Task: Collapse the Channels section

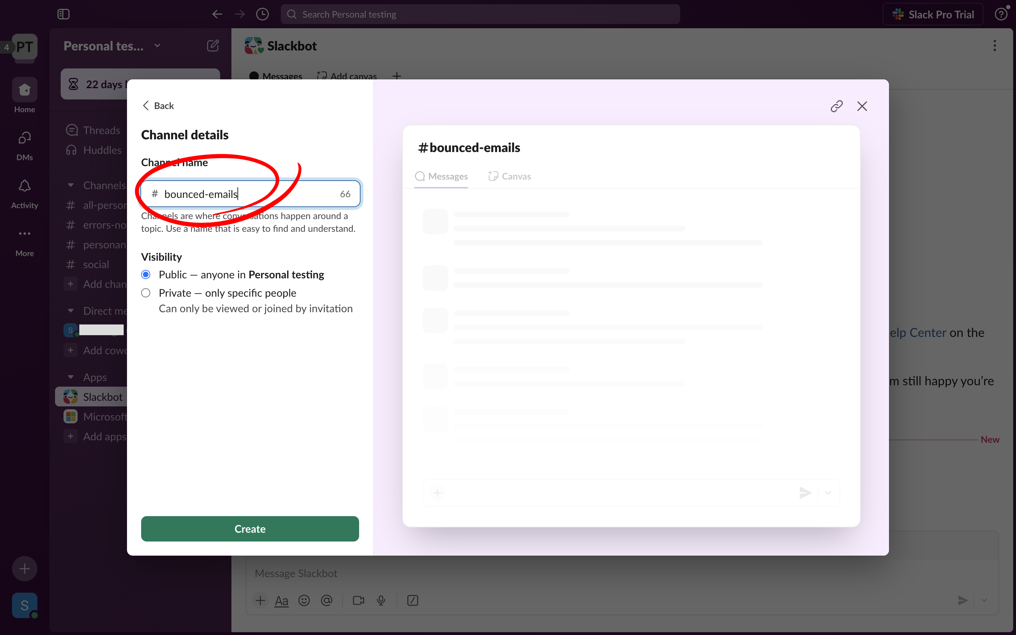Action: click(71, 185)
